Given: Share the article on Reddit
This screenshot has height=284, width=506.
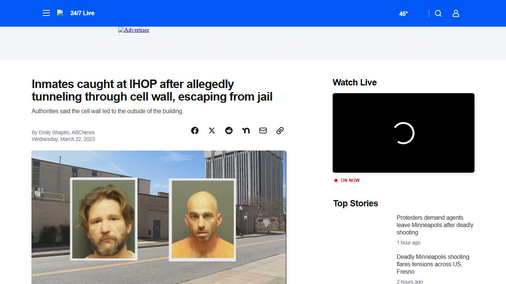Looking at the screenshot, I should [x=229, y=131].
